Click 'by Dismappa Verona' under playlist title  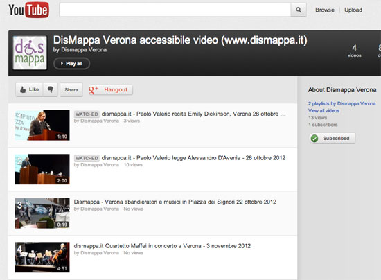tap(80, 50)
